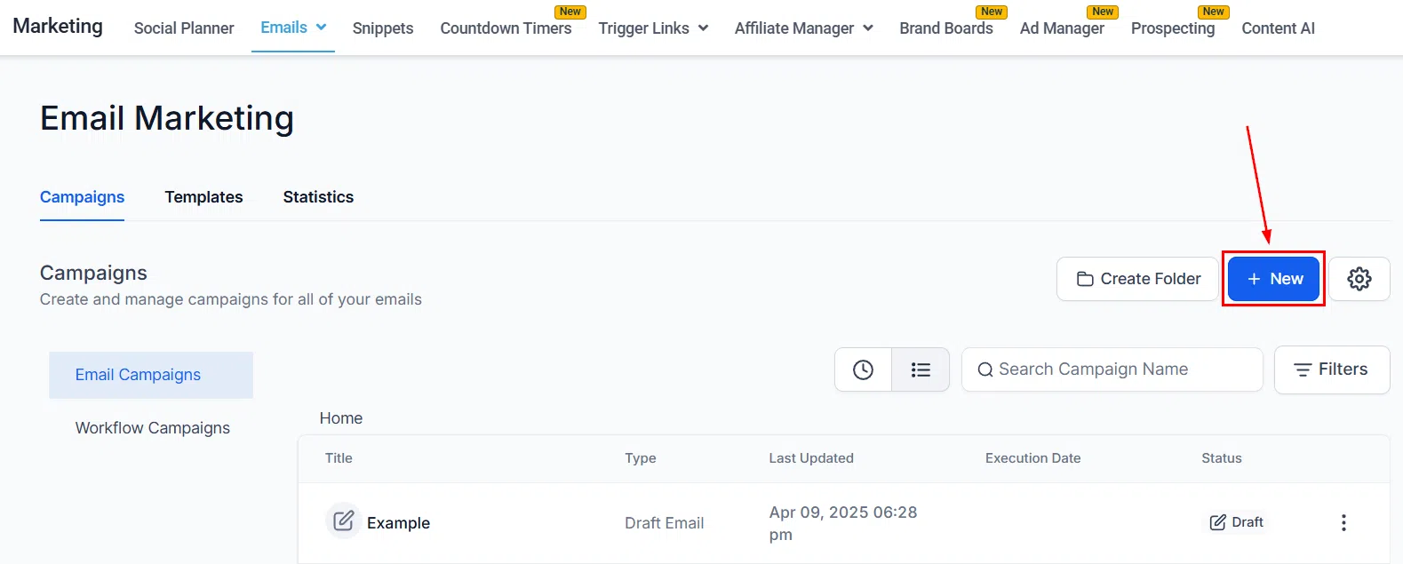
Task: Click the magnifier icon in search box
Action: [x=984, y=369]
